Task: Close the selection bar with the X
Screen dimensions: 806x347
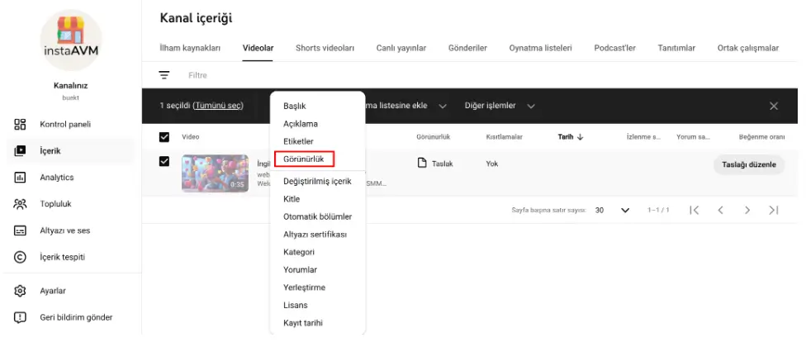Action: (774, 106)
